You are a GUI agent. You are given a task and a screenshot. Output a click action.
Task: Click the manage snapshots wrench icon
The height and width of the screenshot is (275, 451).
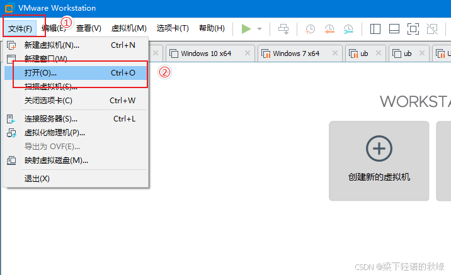tap(348, 29)
